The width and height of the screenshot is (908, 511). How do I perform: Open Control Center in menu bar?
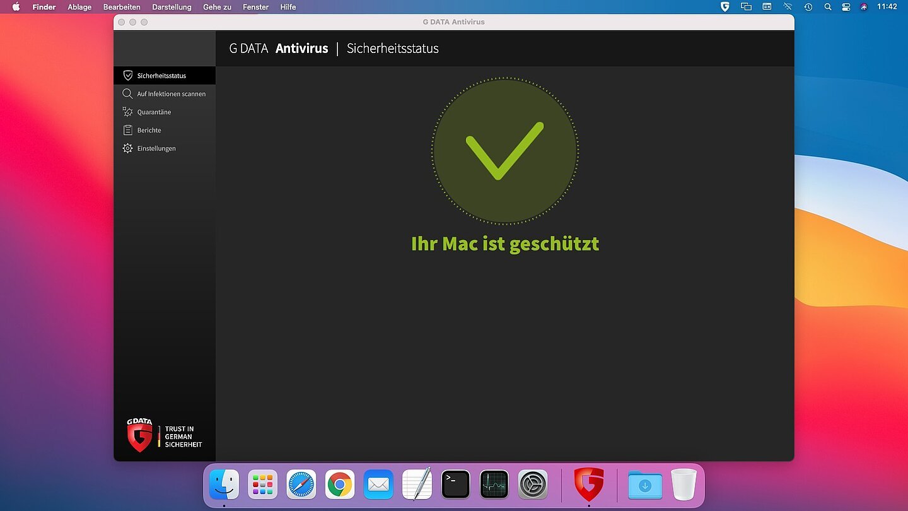[846, 7]
